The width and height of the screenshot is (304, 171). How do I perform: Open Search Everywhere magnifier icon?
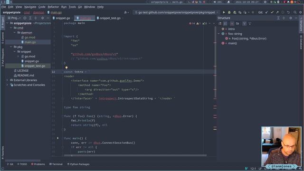click(295, 12)
